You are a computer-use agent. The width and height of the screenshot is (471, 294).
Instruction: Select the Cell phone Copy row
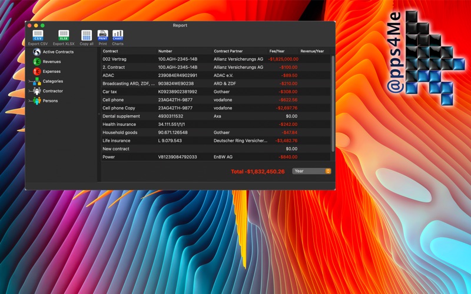[215, 108]
